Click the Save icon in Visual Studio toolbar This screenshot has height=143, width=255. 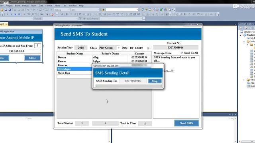(x=6, y=10)
